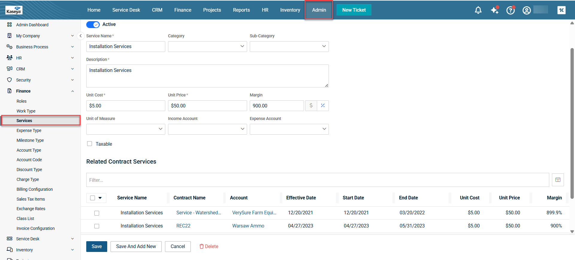Screen dimensions: 575x260
Task: Switch margin to percentage mode
Action: click(x=323, y=106)
